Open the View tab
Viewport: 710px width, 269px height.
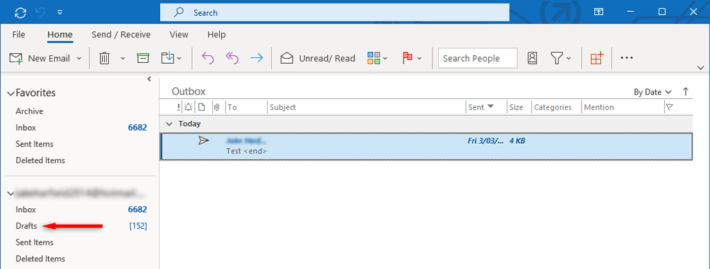[x=179, y=35]
